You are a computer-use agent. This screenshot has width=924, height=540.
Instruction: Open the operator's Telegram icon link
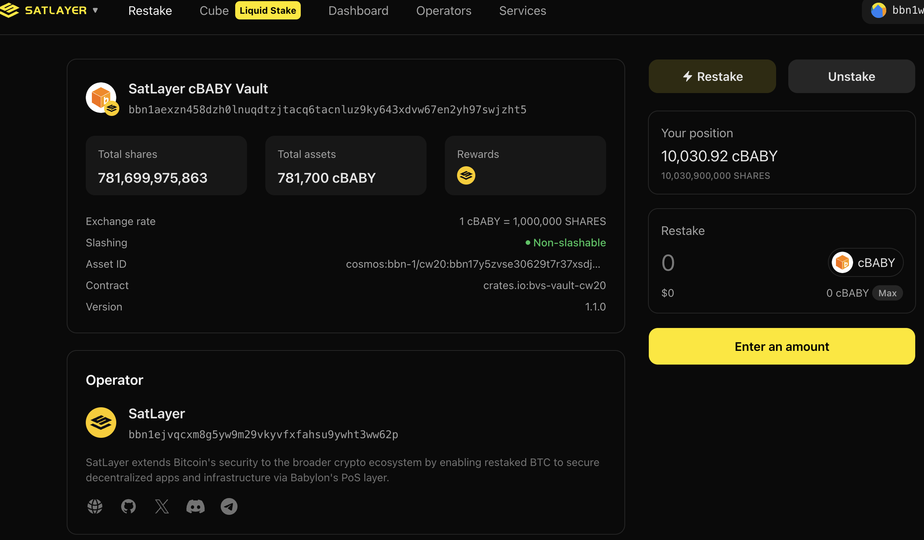pyautogui.click(x=229, y=506)
